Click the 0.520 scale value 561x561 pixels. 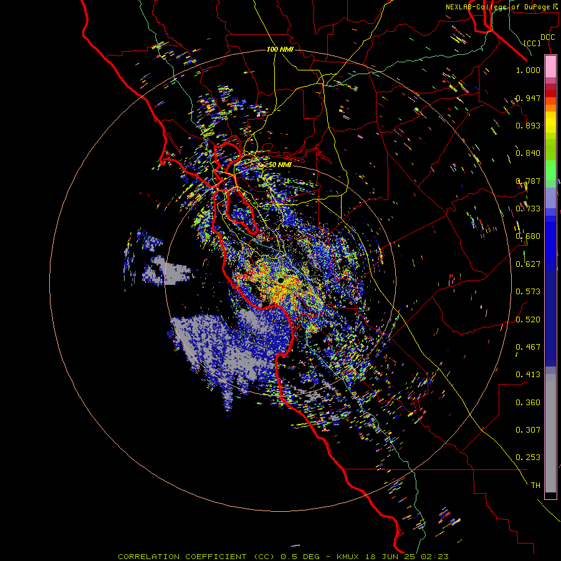[528, 320]
